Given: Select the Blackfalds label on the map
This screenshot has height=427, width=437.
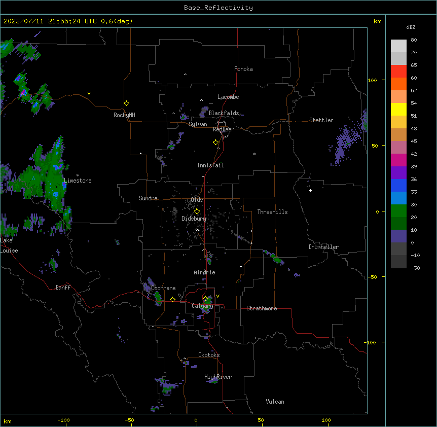Looking at the screenshot, I should tap(224, 113).
